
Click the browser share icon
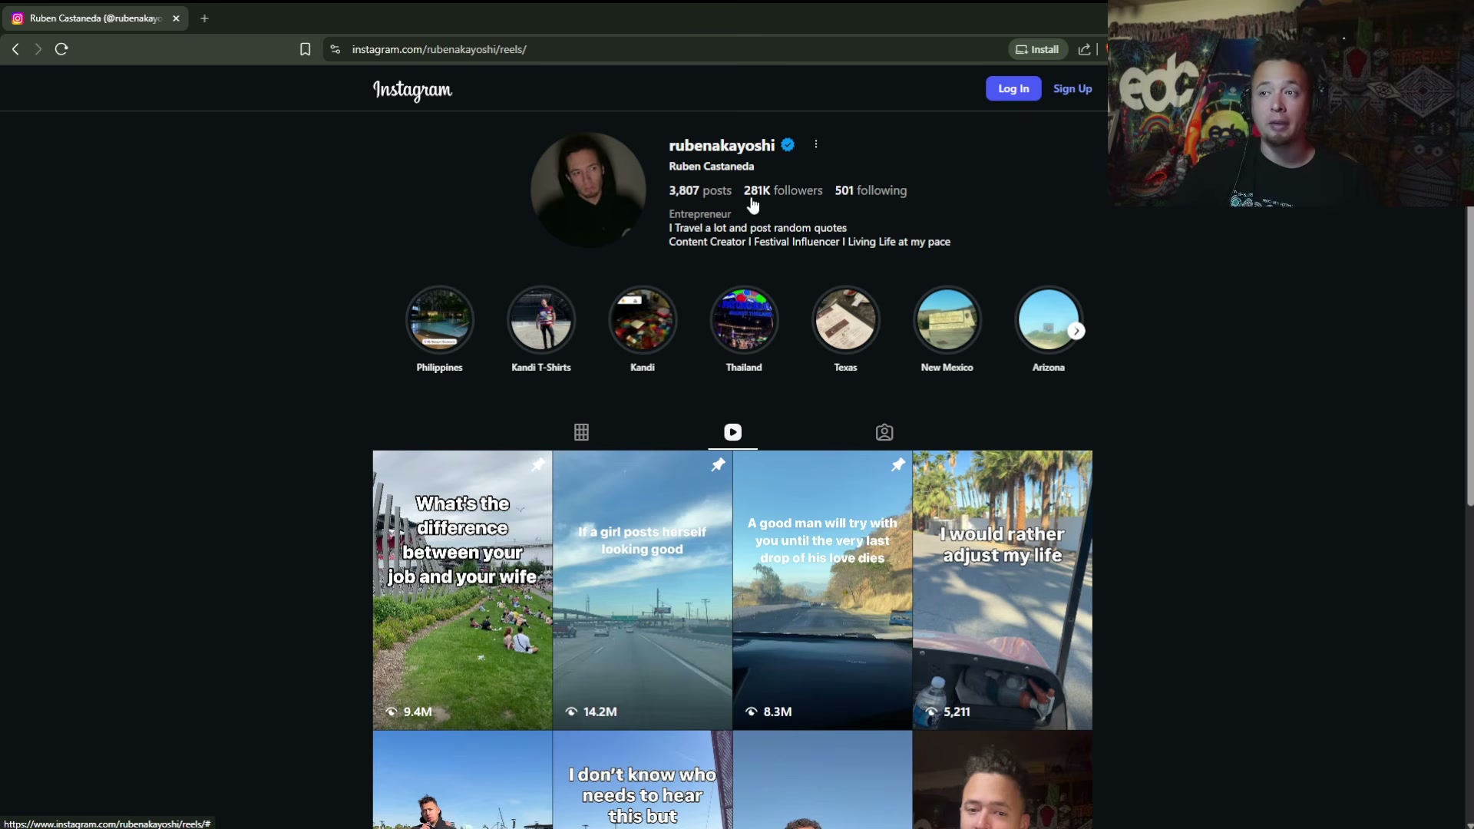point(1084,49)
